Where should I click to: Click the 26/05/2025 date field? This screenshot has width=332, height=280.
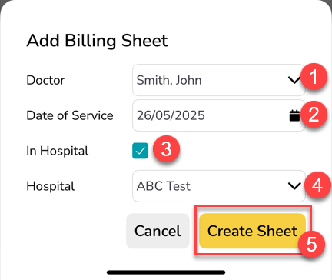pos(219,115)
